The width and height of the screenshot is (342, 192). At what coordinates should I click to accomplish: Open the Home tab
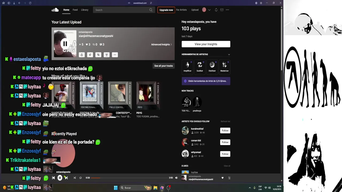[66, 10]
